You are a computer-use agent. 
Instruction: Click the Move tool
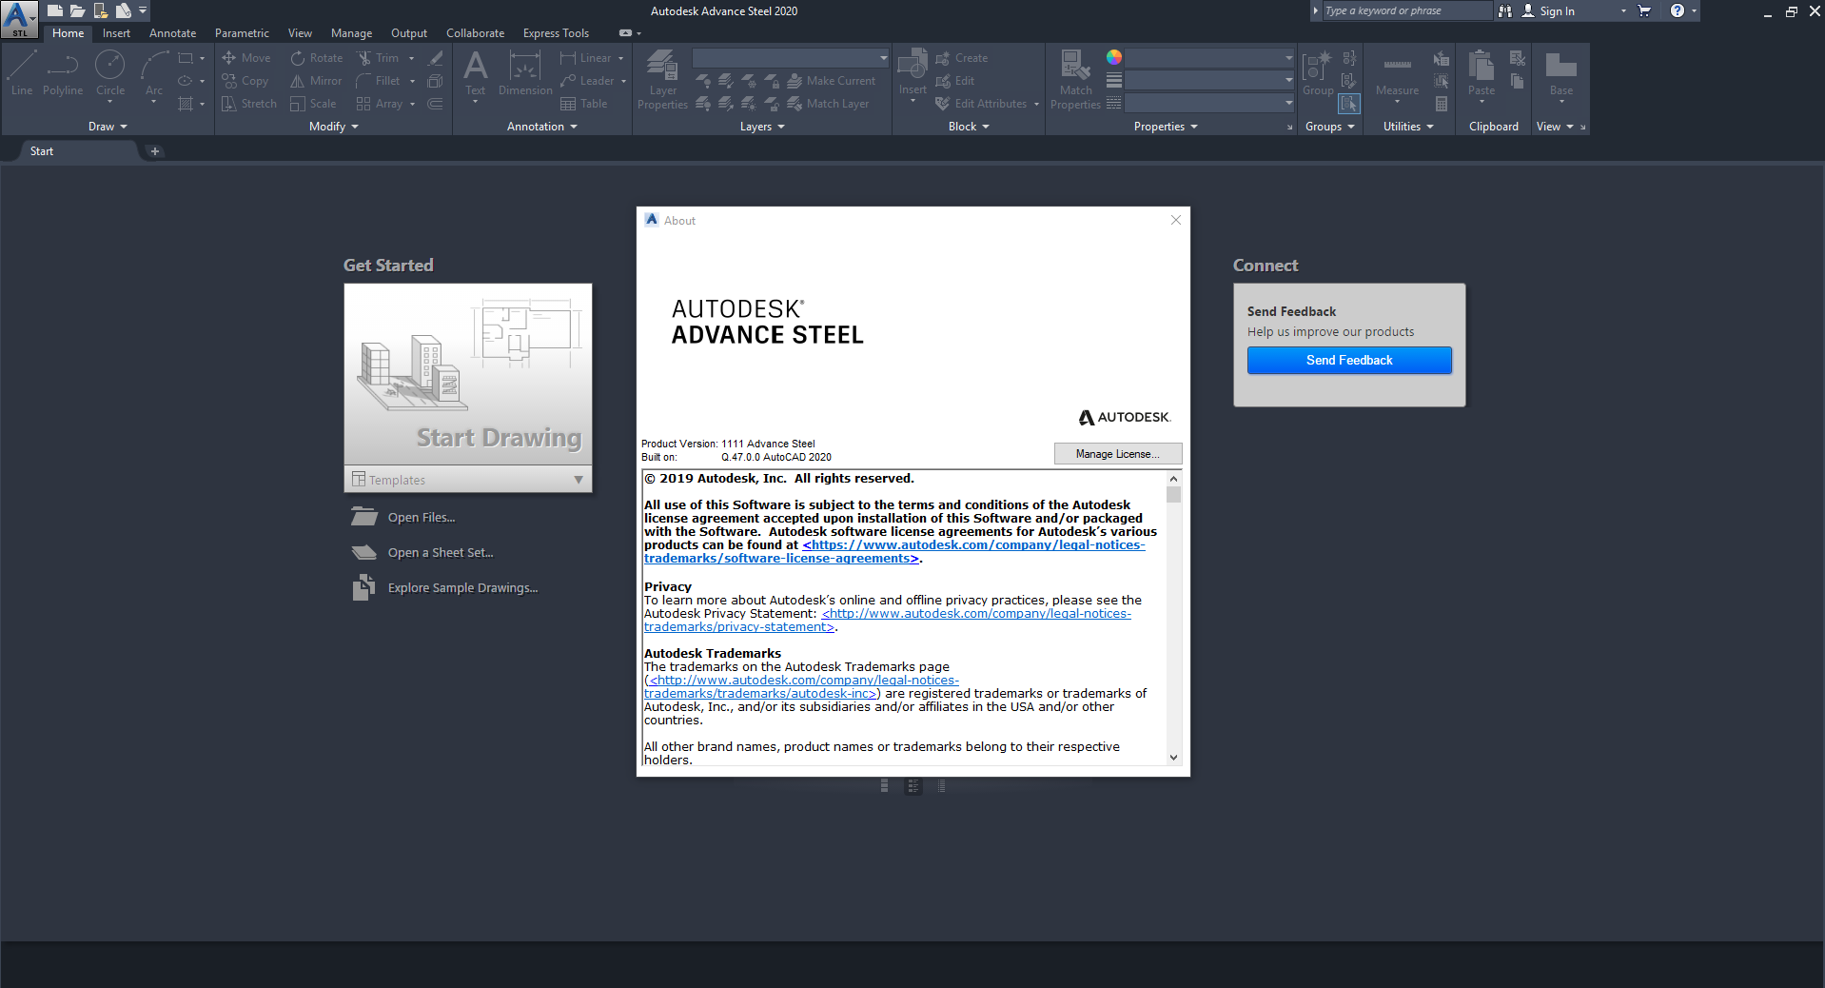pos(246,58)
